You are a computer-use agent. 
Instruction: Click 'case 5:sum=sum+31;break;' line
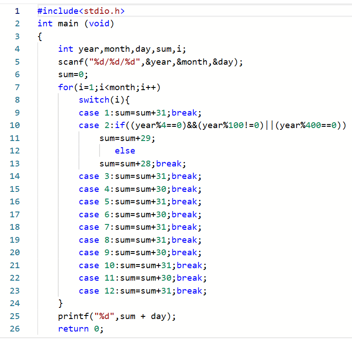click(x=140, y=202)
